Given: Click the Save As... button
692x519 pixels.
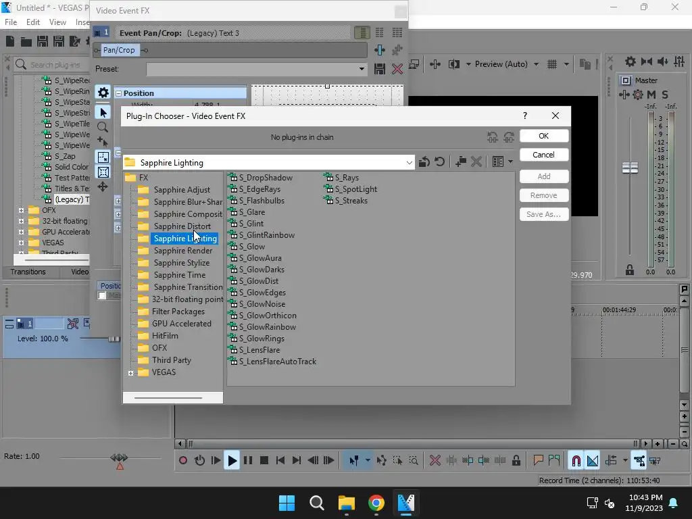Looking at the screenshot, I should 544,214.
